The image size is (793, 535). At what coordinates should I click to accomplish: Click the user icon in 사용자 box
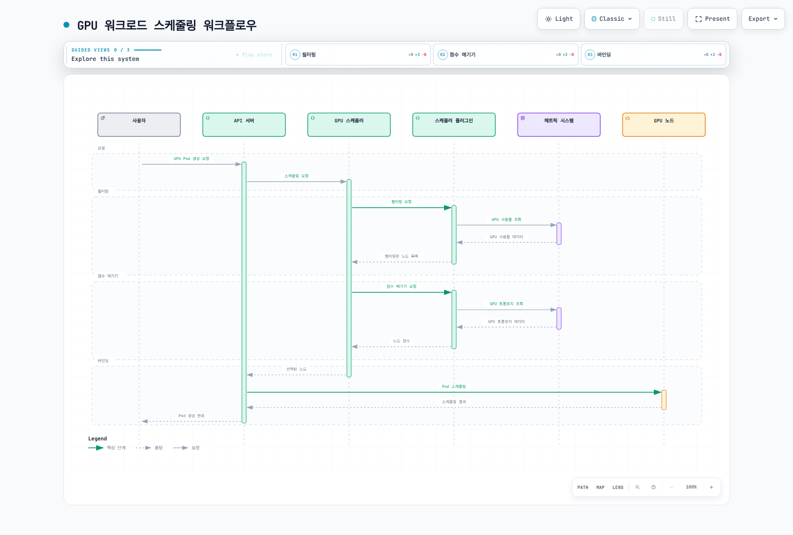point(103,118)
